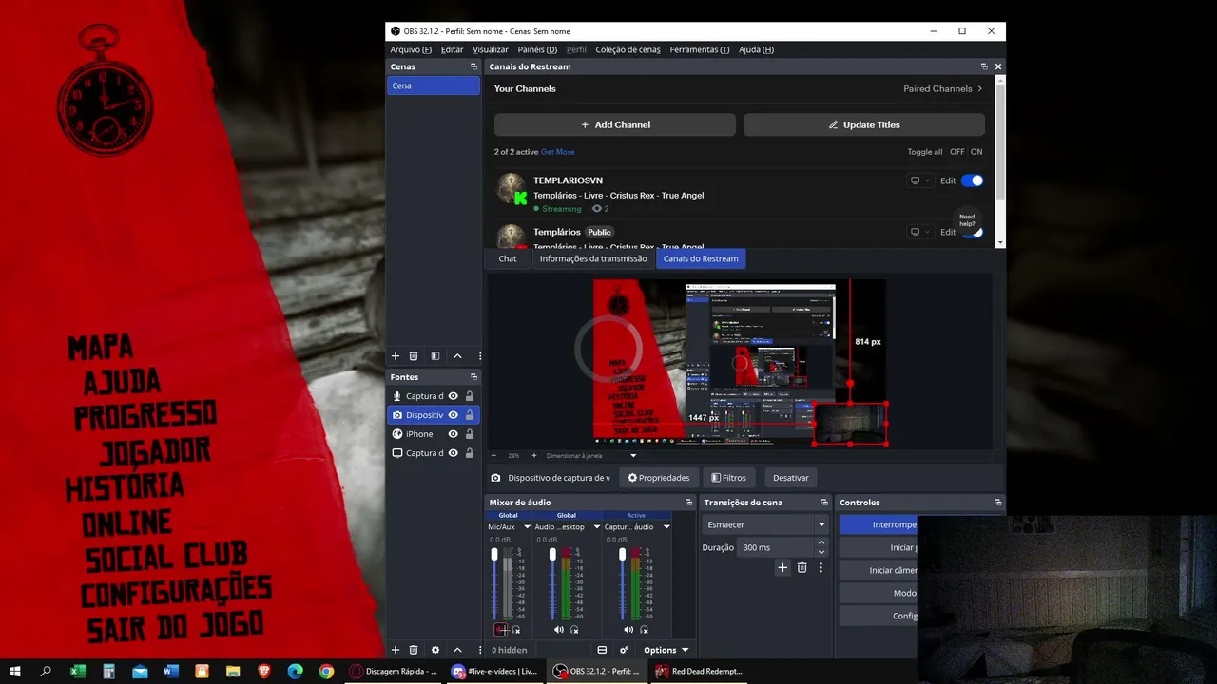1217x684 pixels.
Task: Add a new source in Fontes panel
Action: 396,650
